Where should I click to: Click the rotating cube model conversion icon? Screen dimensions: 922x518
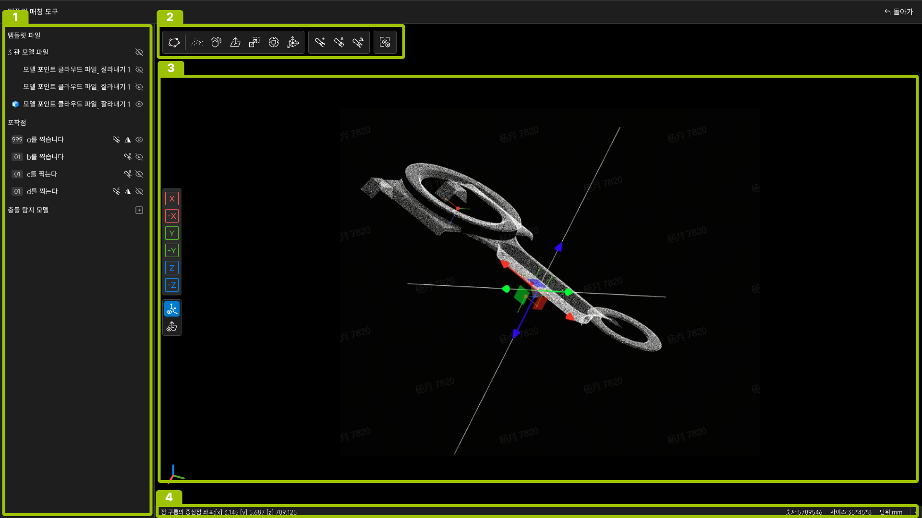(217, 42)
